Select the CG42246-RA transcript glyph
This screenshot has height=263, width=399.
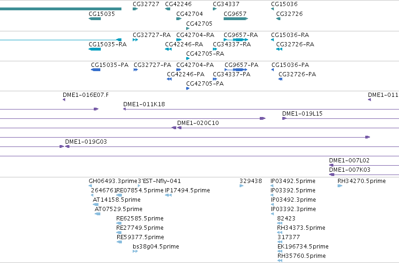click(168, 49)
